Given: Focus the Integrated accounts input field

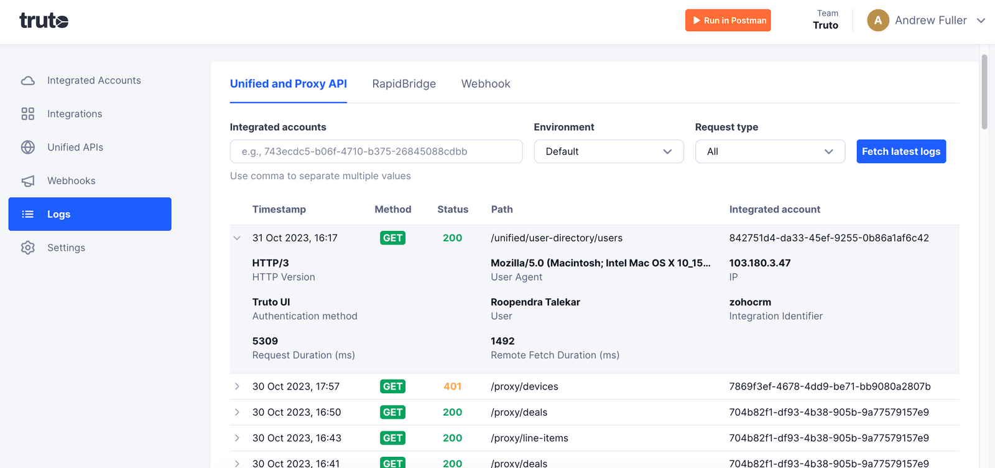Looking at the screenshot, I should pyautogui.click(x=376, y=152).
